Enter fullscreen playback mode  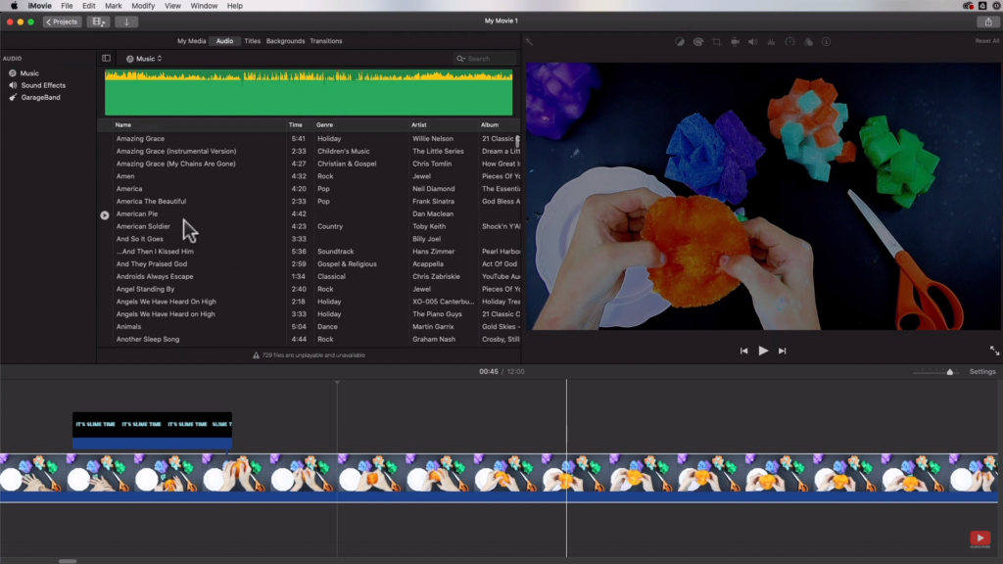pyautogui.click(x=994, y=351)
